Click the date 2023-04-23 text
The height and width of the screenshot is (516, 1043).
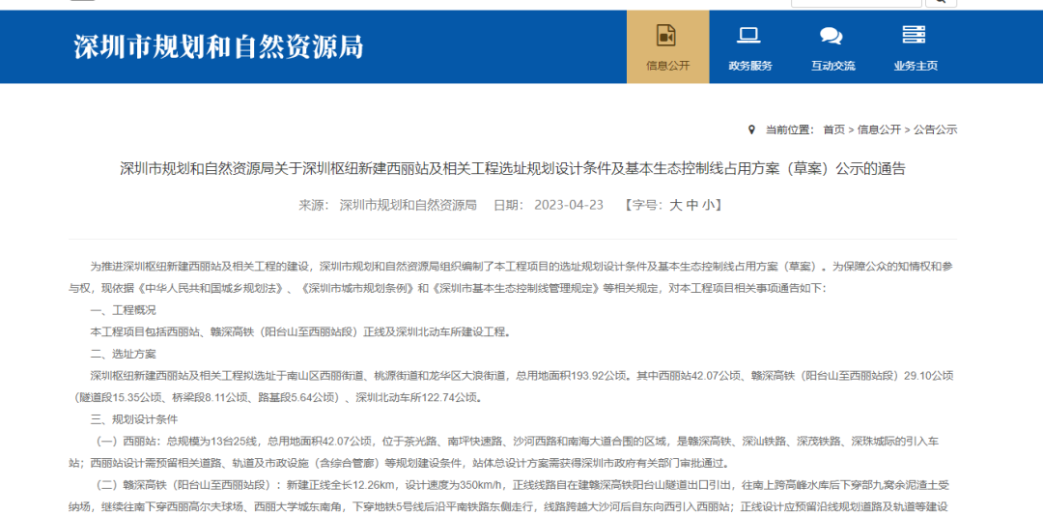coord(569,205)
